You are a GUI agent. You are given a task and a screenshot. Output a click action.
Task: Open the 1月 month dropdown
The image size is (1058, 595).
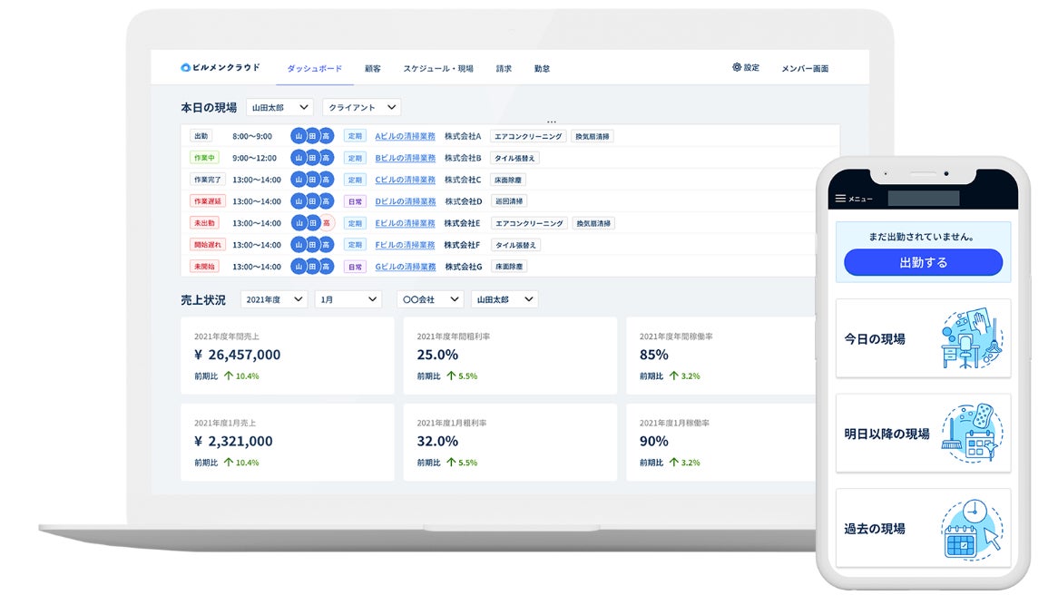click(x=348, y=299)
